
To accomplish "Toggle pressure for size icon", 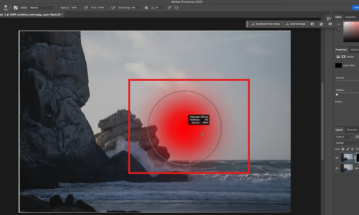I will (169, 8).
